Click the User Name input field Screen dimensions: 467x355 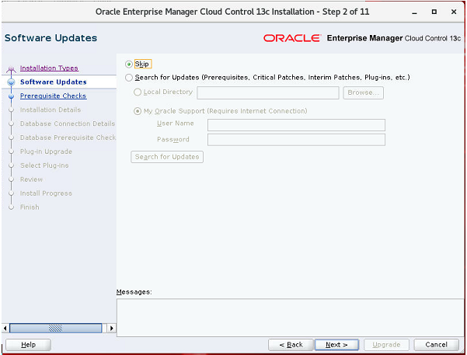tap(296, 125)
